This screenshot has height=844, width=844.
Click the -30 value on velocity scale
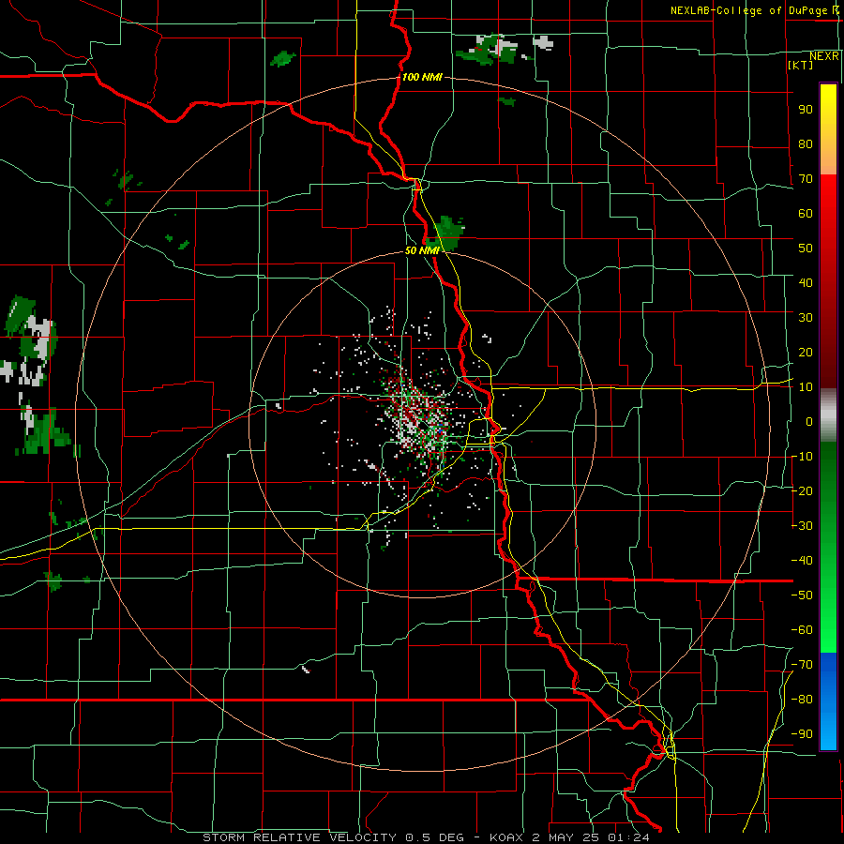[x=802, y=526]
